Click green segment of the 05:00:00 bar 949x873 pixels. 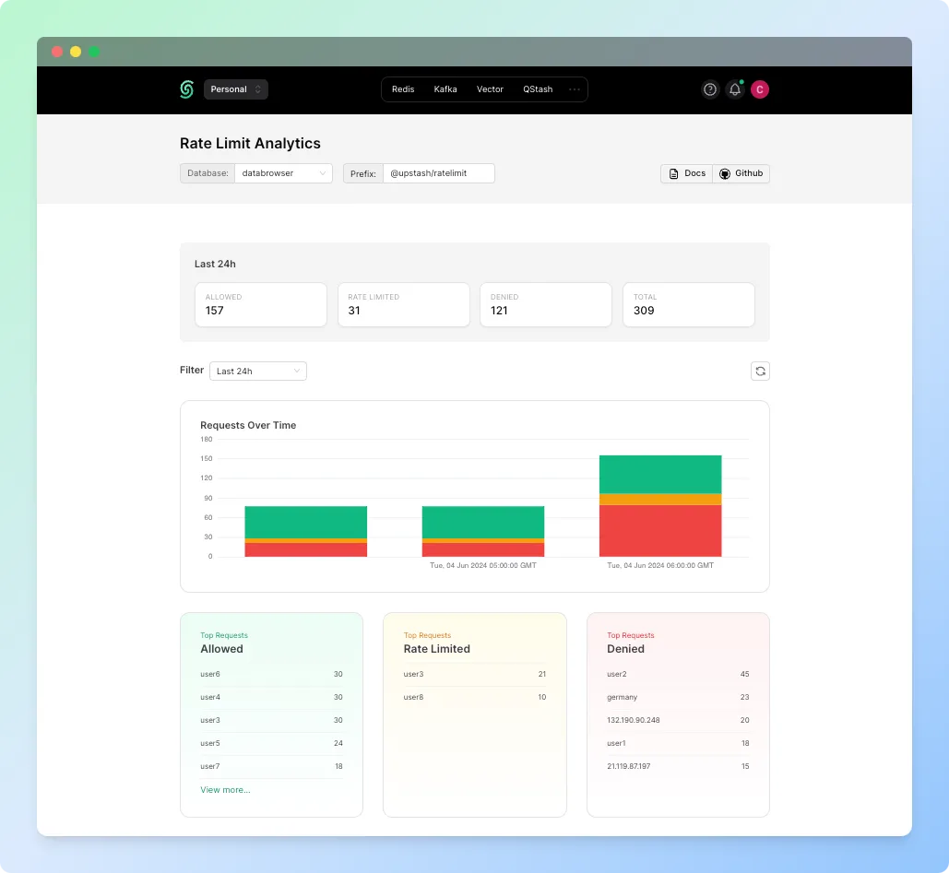point(483,522)
